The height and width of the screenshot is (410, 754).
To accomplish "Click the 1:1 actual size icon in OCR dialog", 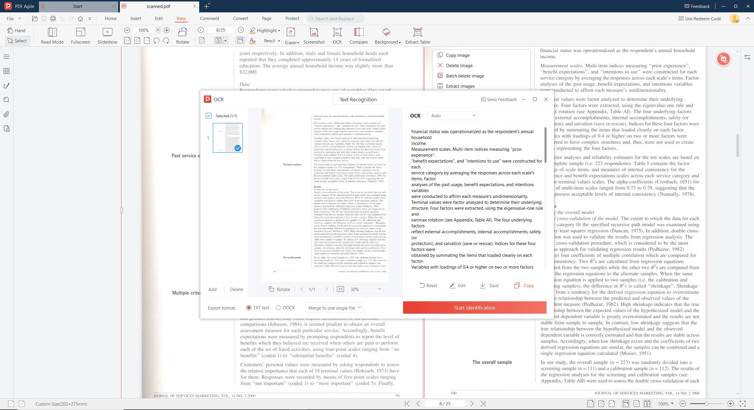I will [340, 289].
